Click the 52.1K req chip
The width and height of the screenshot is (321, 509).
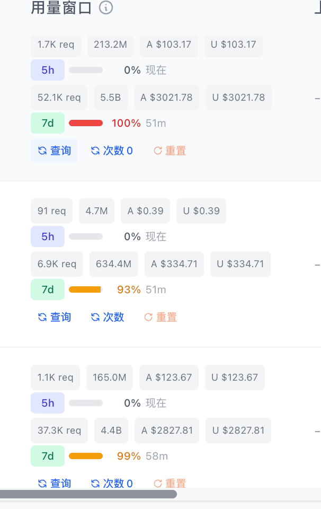click(x=59, y=98)
